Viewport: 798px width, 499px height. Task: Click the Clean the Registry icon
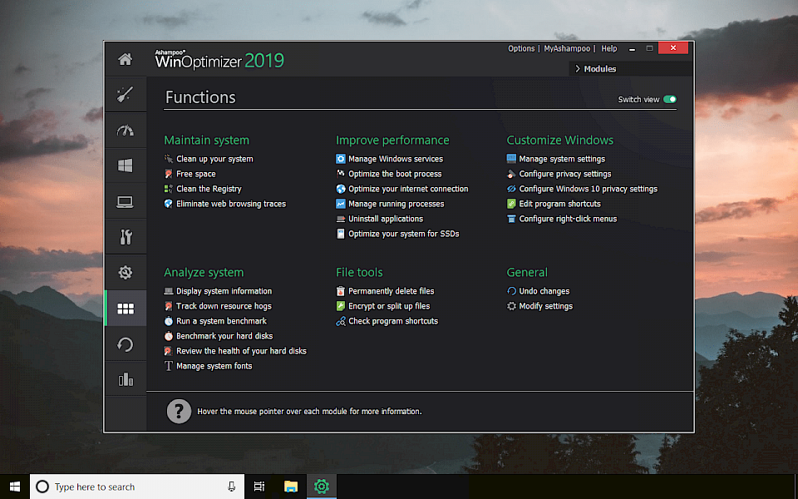169,189
